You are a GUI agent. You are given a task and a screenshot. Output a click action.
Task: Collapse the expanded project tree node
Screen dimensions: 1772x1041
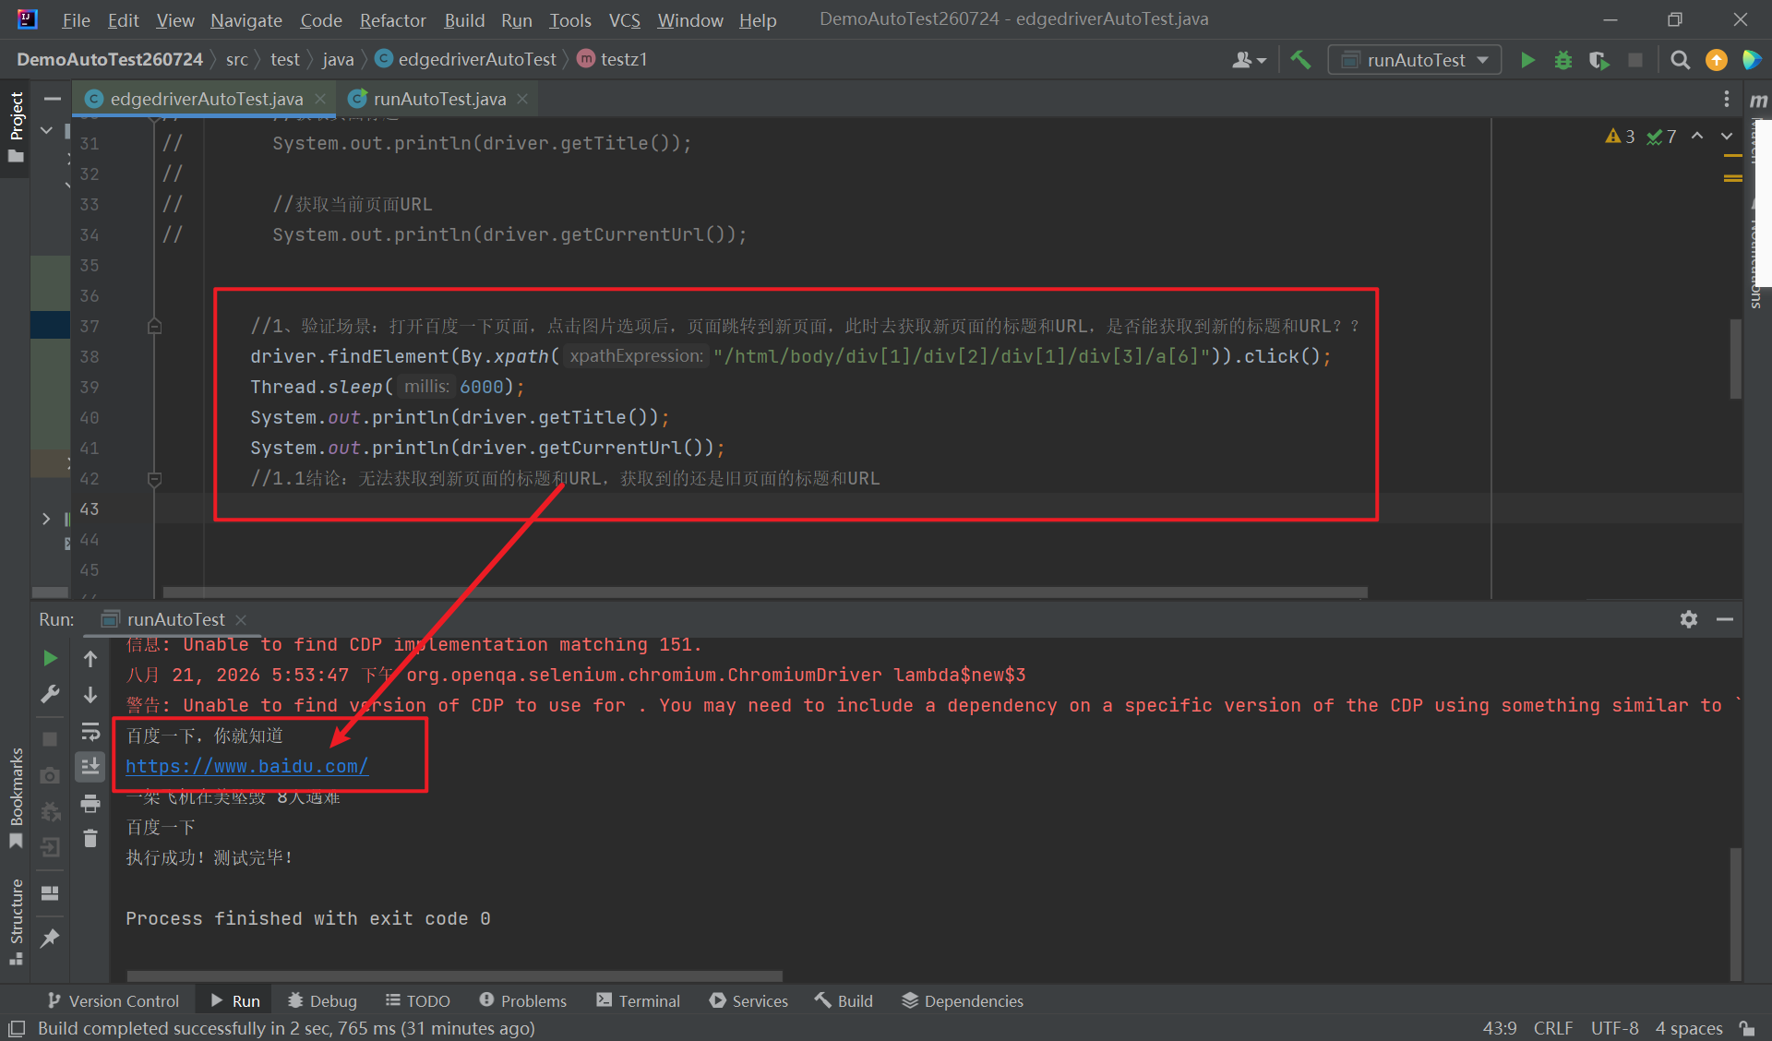click(x=46, y=131)
